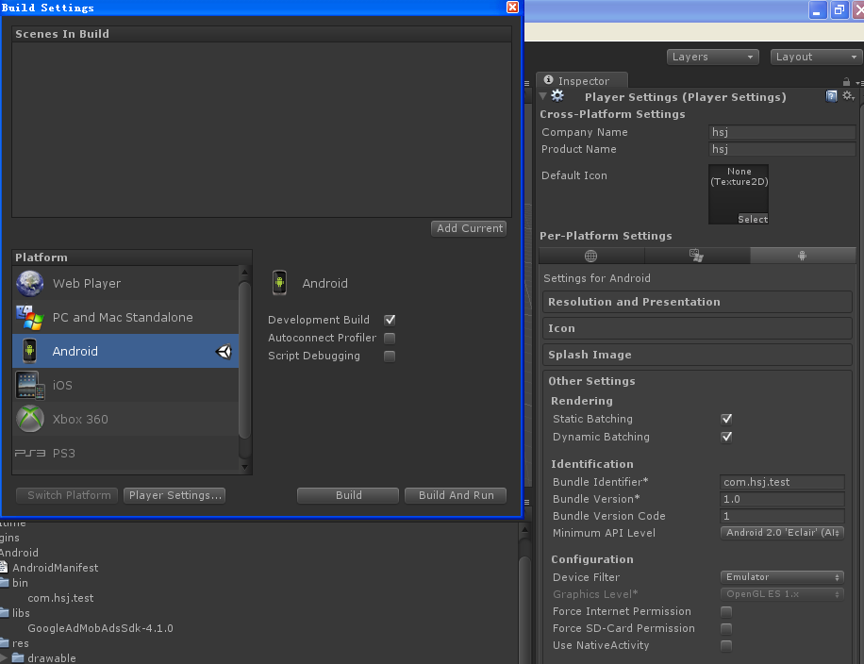Select the PS3 logo platform
The width and height of the screenshot is (864, 664).
click(30, 453)
